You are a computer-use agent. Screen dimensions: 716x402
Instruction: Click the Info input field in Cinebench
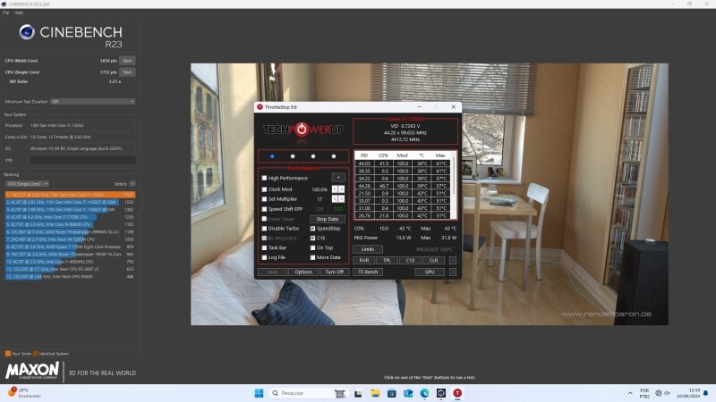(82, 160)
